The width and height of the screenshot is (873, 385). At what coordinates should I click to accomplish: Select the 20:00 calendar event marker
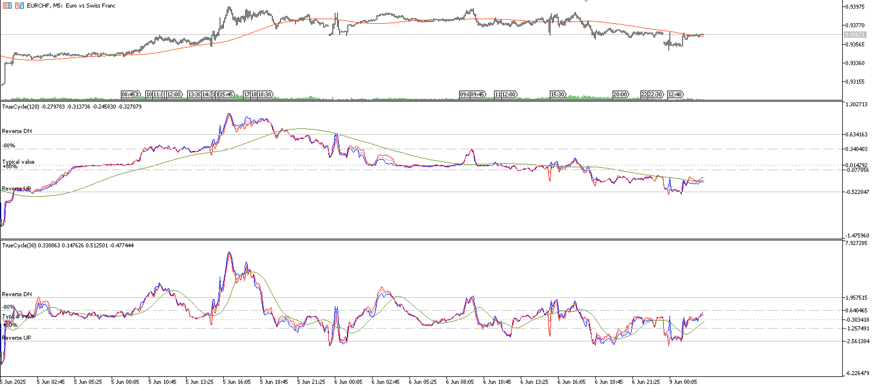621,94
